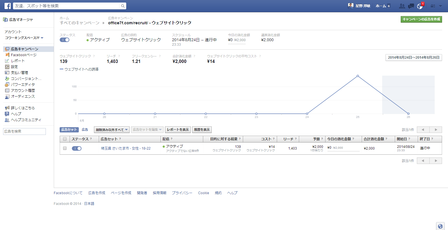Select the 広告セット tab
This screenshot has width=448, height=230.
69,130
